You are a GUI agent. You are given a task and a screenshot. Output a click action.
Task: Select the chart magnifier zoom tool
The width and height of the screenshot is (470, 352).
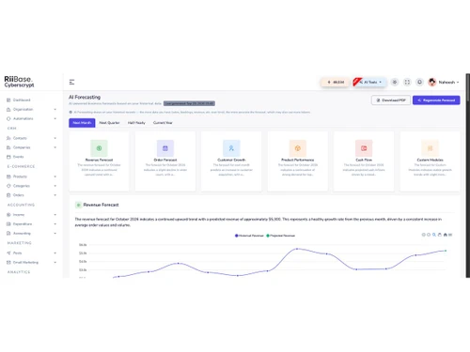click(x=434, y=235)
